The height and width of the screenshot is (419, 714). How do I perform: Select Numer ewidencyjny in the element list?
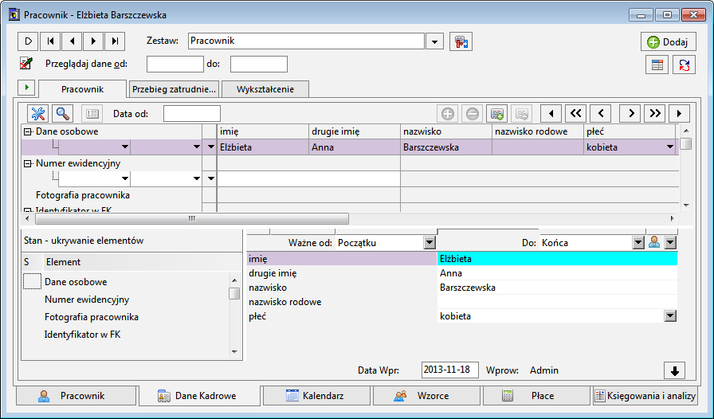pos(87,300)
